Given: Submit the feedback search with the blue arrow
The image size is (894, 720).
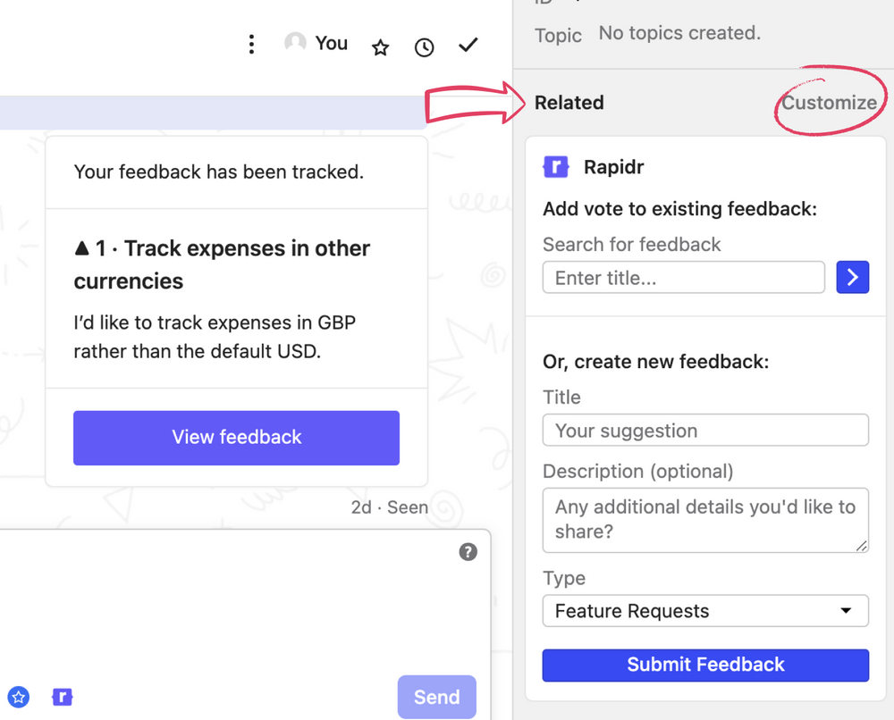Looking at the screenshot, I should click(x=852, y=277).
